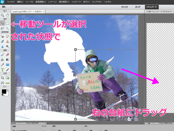This screenshot has width=174, height=131.
Task: Select the Rectangular Marquee tool
Action: [8, 23]
